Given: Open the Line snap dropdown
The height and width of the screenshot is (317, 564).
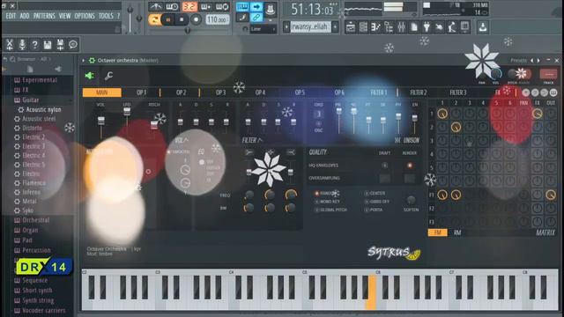Looking at the screenshot, I should click(x=263, y=29).
